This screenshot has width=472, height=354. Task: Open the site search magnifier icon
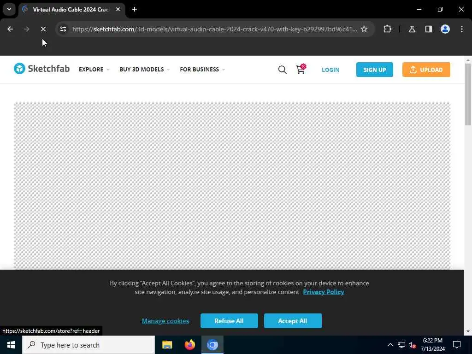pyautogui.click(x=282, y=70)
